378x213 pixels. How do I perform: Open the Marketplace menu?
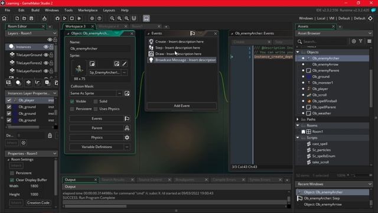coord(88,10)
